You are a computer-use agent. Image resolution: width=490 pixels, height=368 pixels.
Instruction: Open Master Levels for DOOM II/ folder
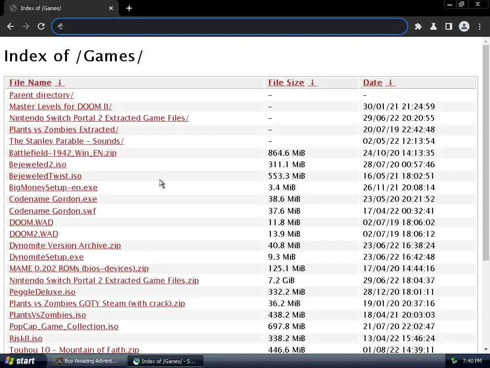pyautogui.click(x=60, y=106)
